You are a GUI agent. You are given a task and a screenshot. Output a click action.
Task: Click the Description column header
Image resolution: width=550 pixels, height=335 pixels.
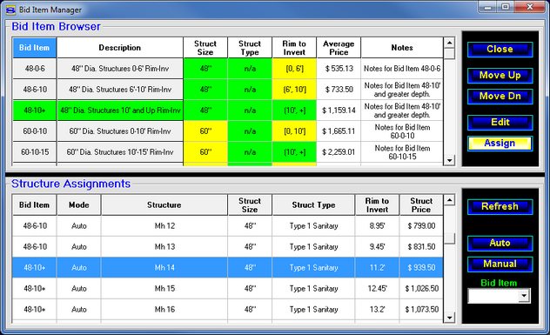[120, 48]
